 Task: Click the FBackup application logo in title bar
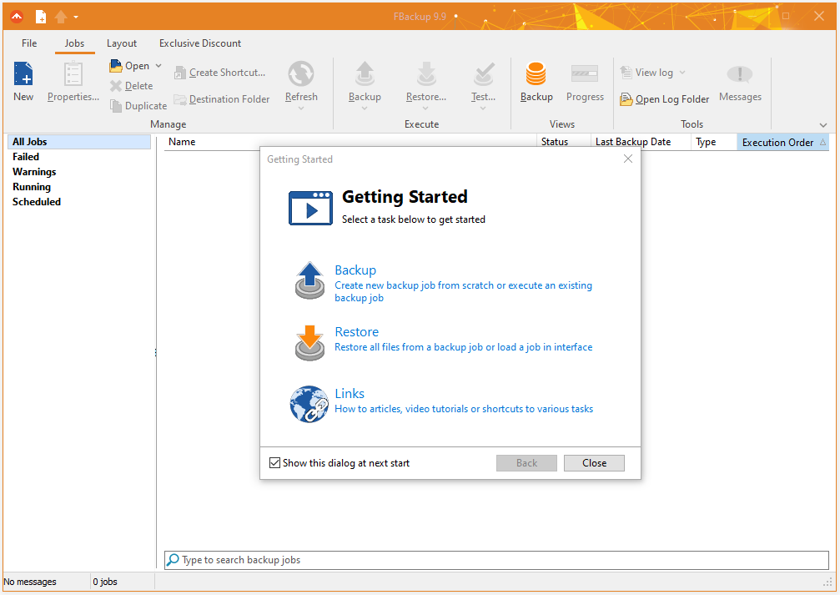17,16
